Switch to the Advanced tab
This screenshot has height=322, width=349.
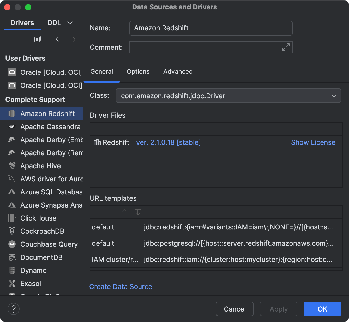[178, 72]
